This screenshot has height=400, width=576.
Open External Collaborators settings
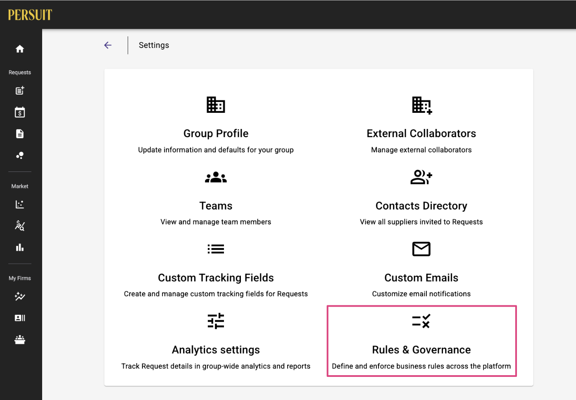[x=421, y=133]
